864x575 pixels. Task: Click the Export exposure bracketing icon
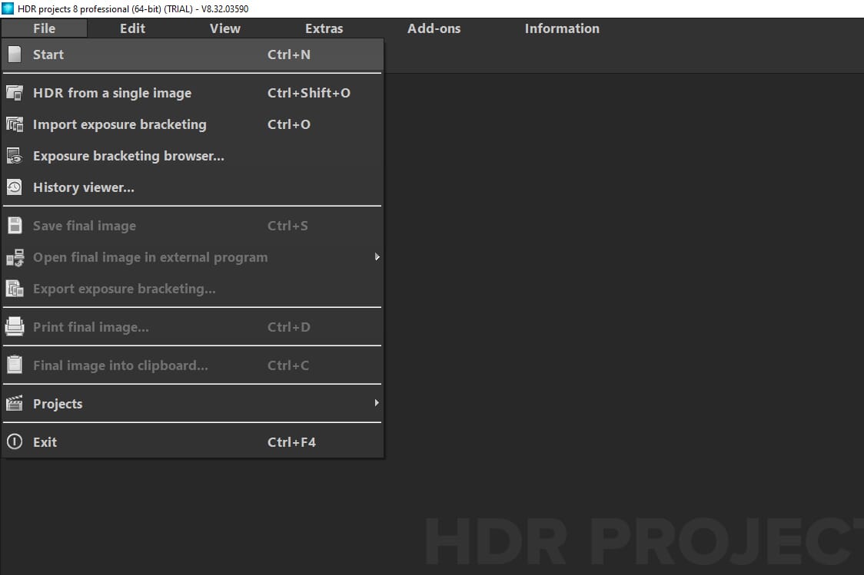click(15, 289)
